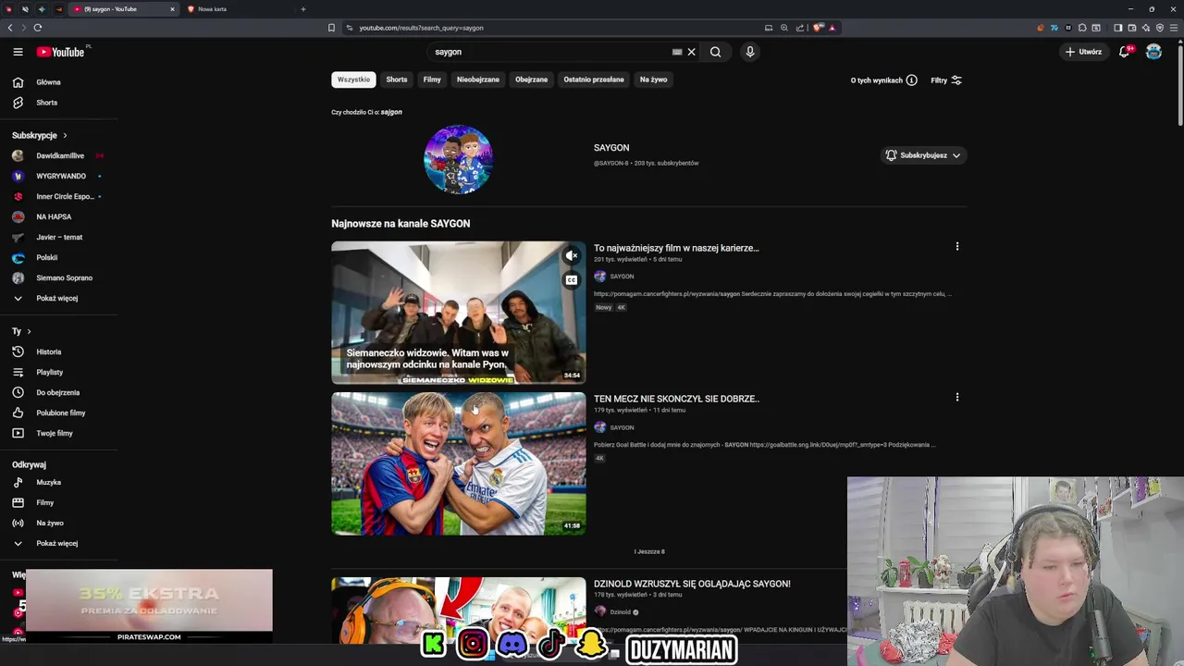The width and height of the screenshot is (1184, 666).
Task: Play the TEN MECZ NIE SKONCZYŁ SIE DOBRZE thumbnail
Action: [x=459, y=463]
